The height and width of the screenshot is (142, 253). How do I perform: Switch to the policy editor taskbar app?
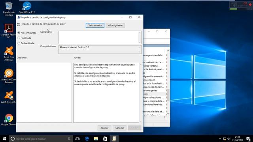(x=114, y=138)
